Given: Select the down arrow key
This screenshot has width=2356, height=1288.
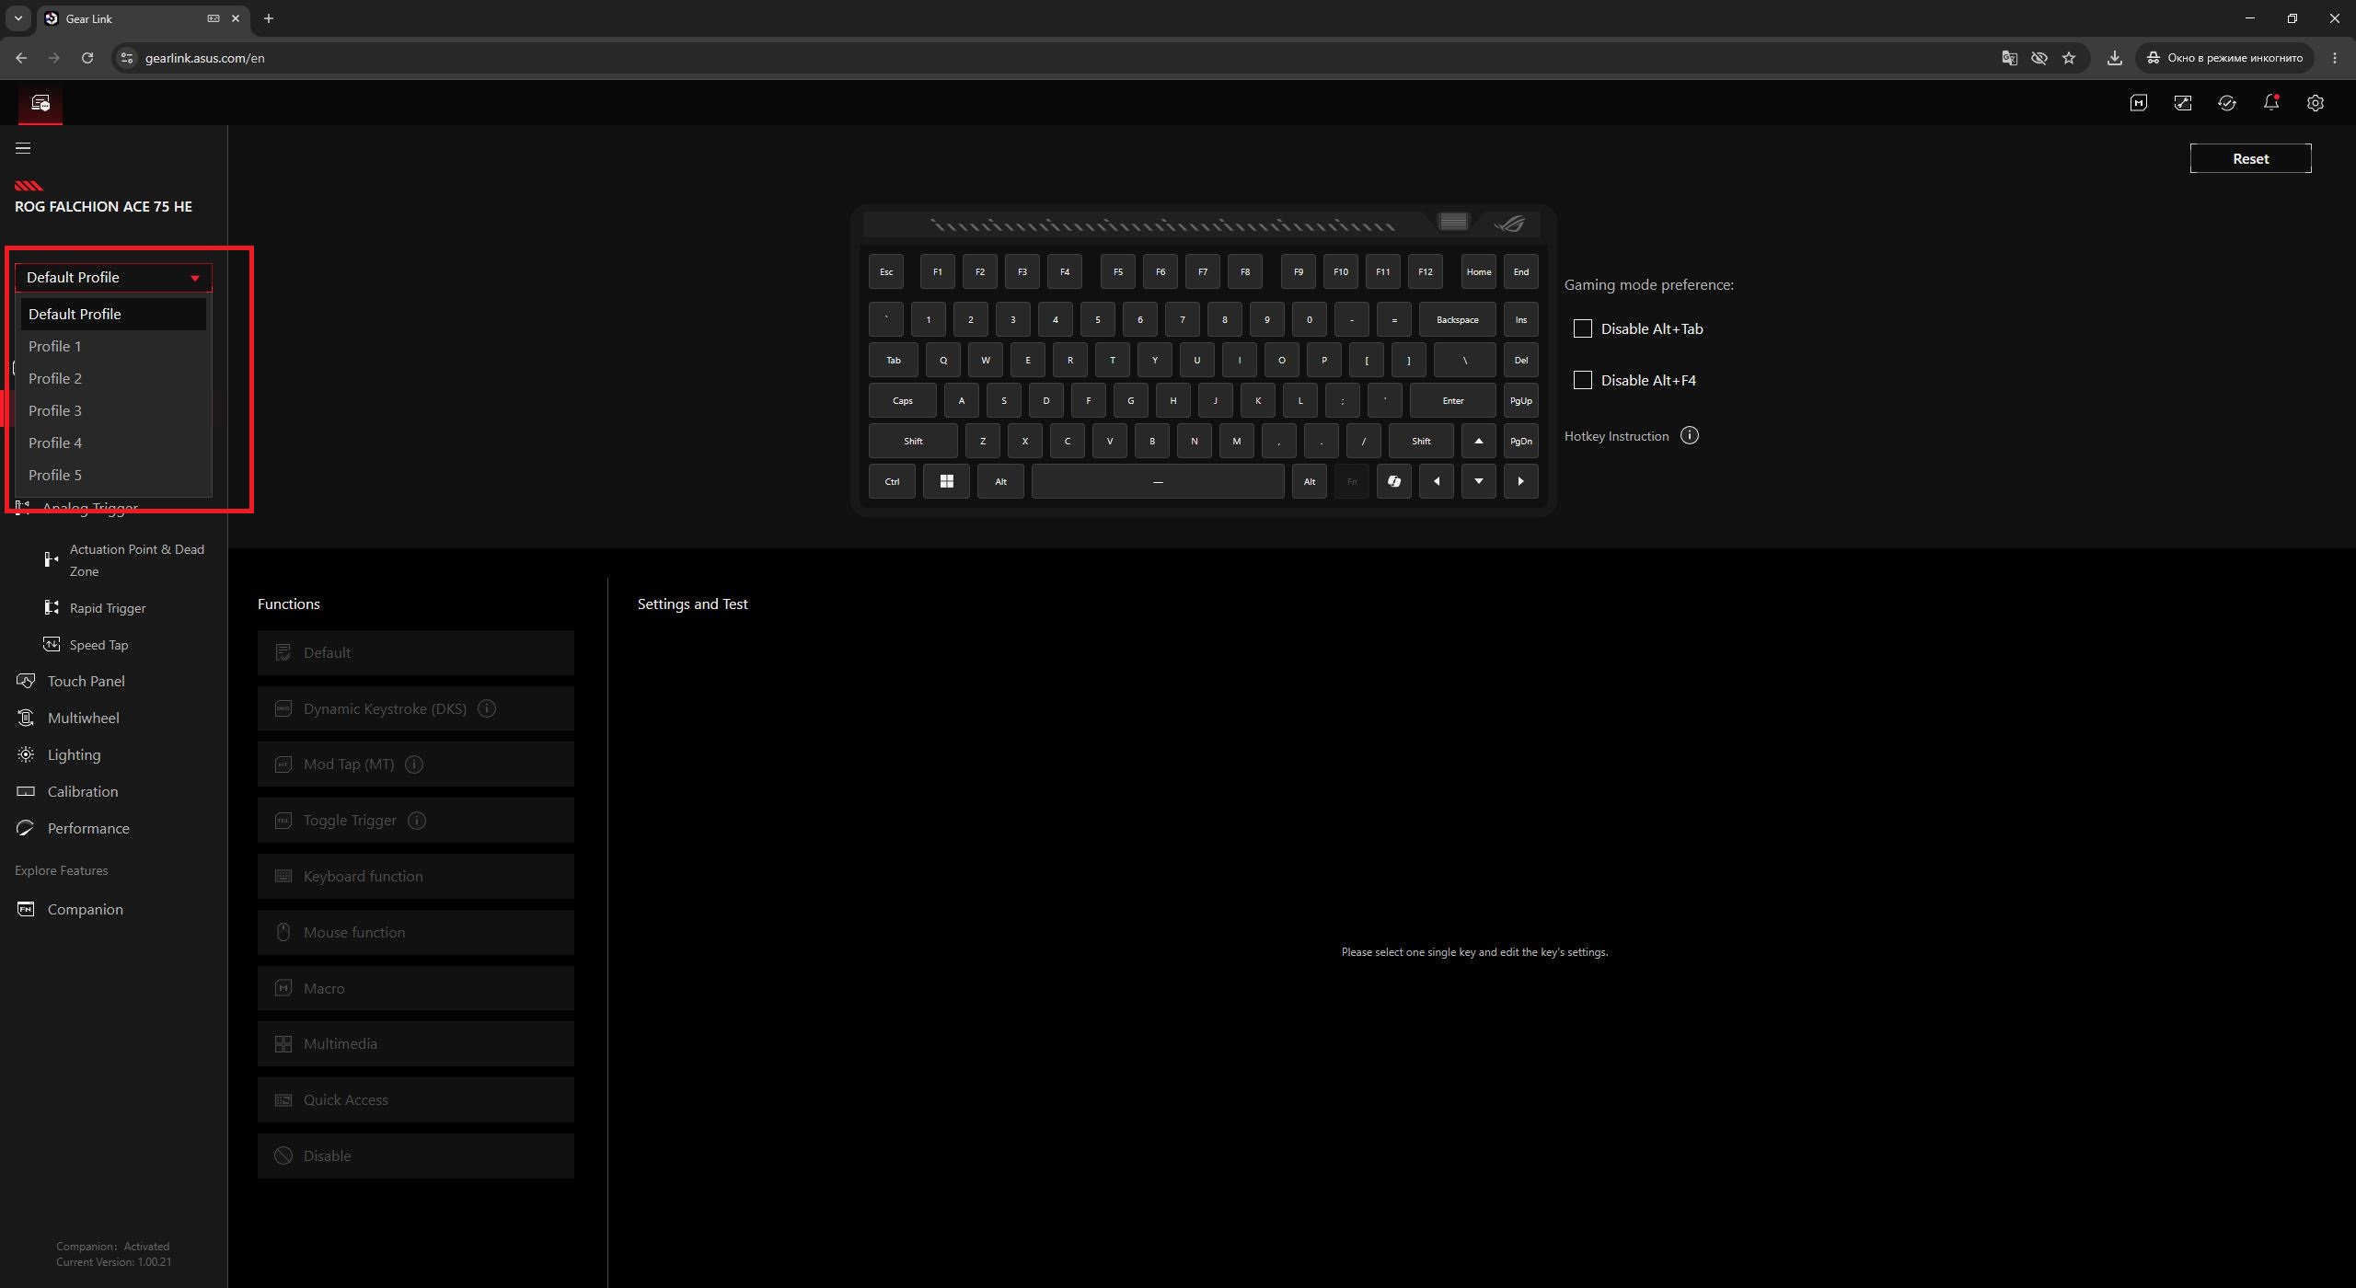Looking at the screenshot, I should click(1479, 481).
